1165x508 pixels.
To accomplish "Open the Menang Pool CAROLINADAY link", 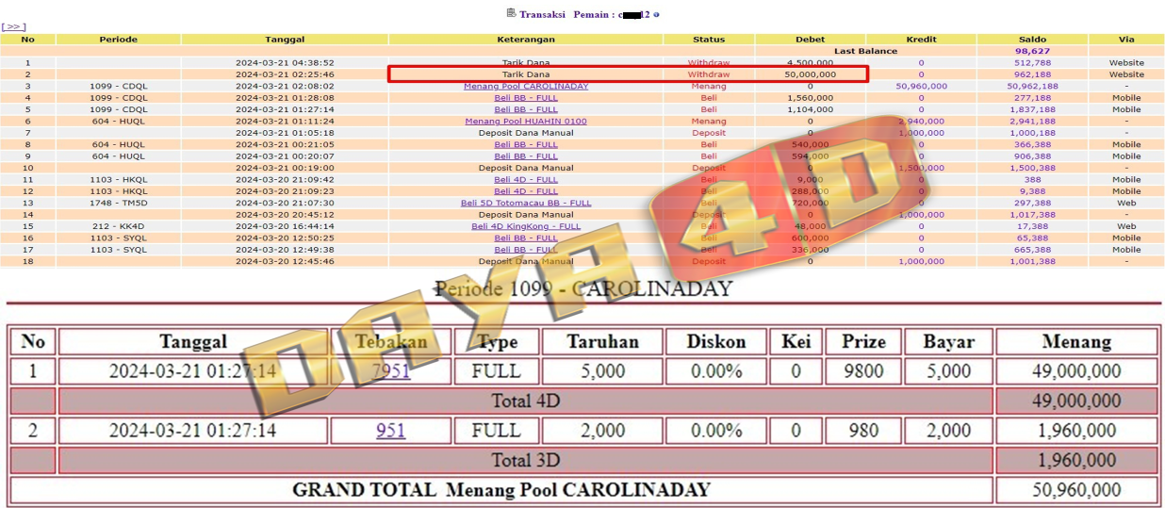I will point(525,86).
